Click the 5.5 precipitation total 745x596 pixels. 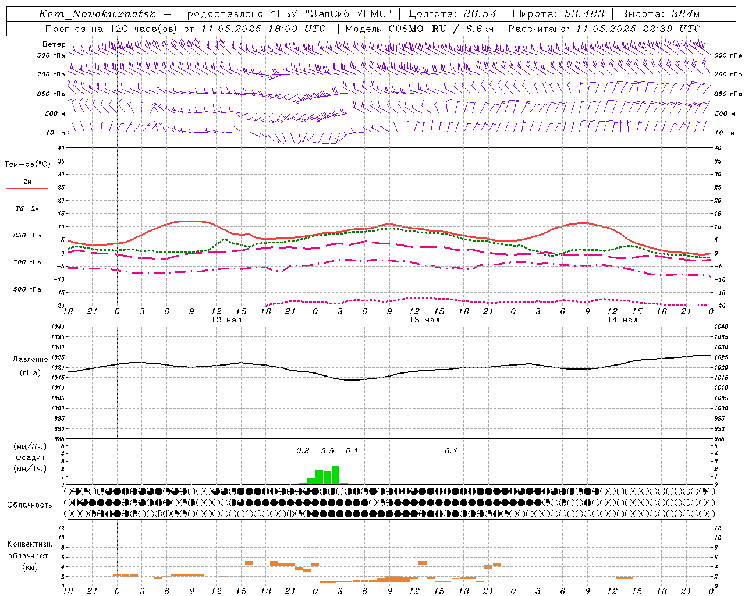point(328,451)
